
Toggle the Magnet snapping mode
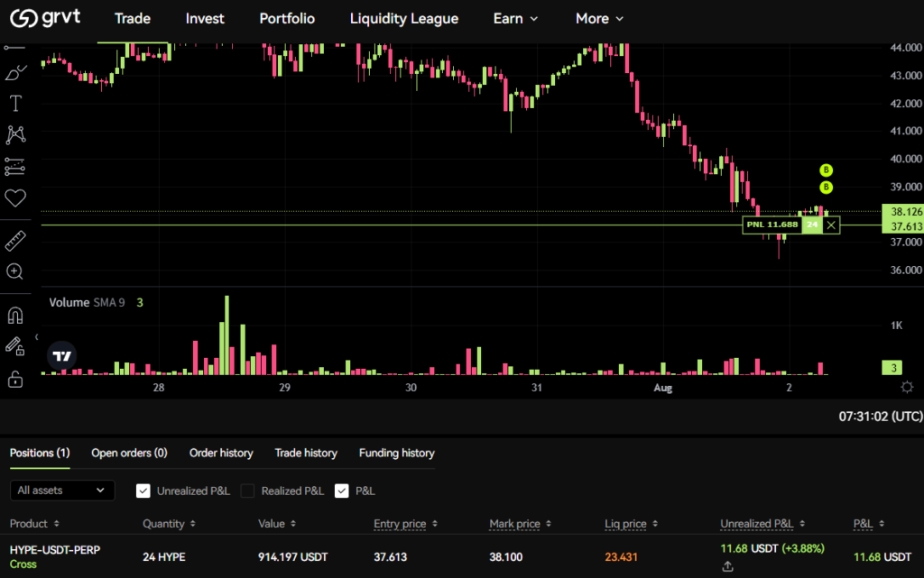point(15,316)
